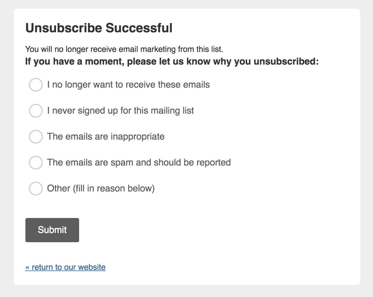The width and height of the screenshot is (373, 297).
Task: Click the 'Unsubscribe Successful' heading
Action: click(99, 28)
